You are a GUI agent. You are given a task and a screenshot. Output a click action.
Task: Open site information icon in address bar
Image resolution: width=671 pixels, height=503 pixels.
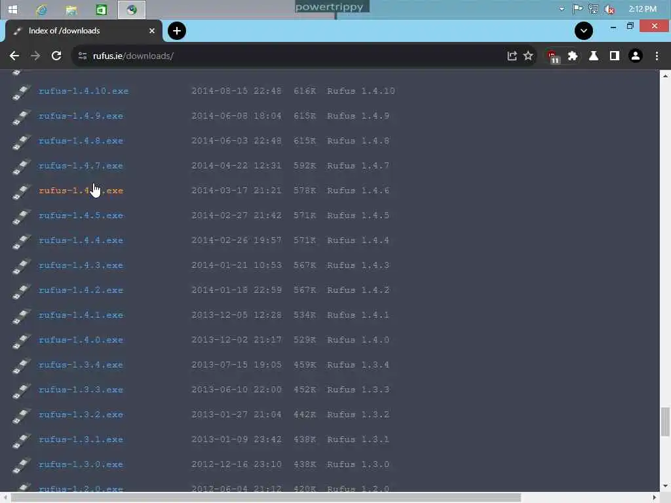[x=83, y=56]
